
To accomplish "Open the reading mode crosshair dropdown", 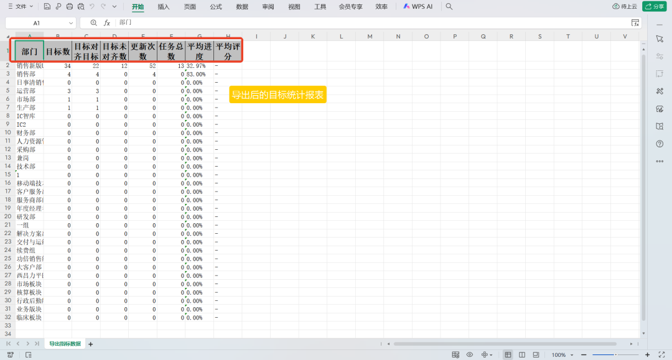I will (487, 355).
